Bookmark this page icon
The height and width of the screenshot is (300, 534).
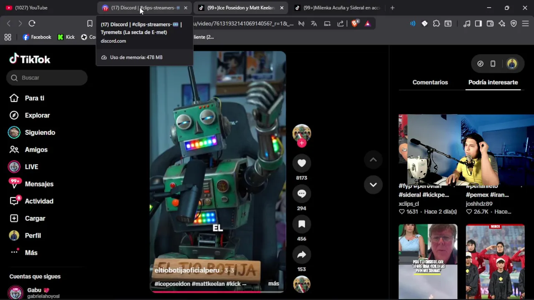(90, 23)
